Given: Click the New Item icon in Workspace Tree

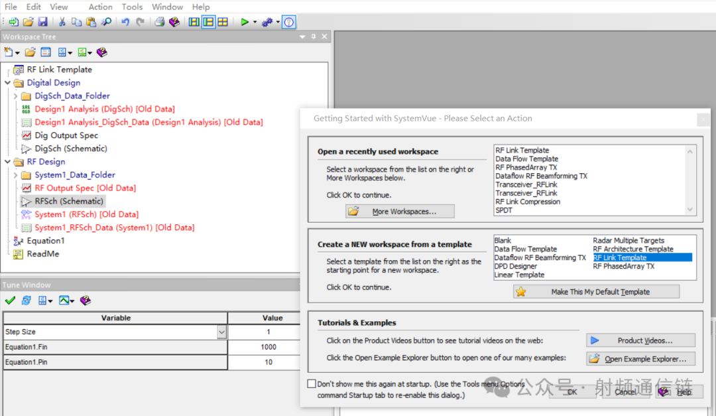Looking at the screenshot, I should [9, 52].
